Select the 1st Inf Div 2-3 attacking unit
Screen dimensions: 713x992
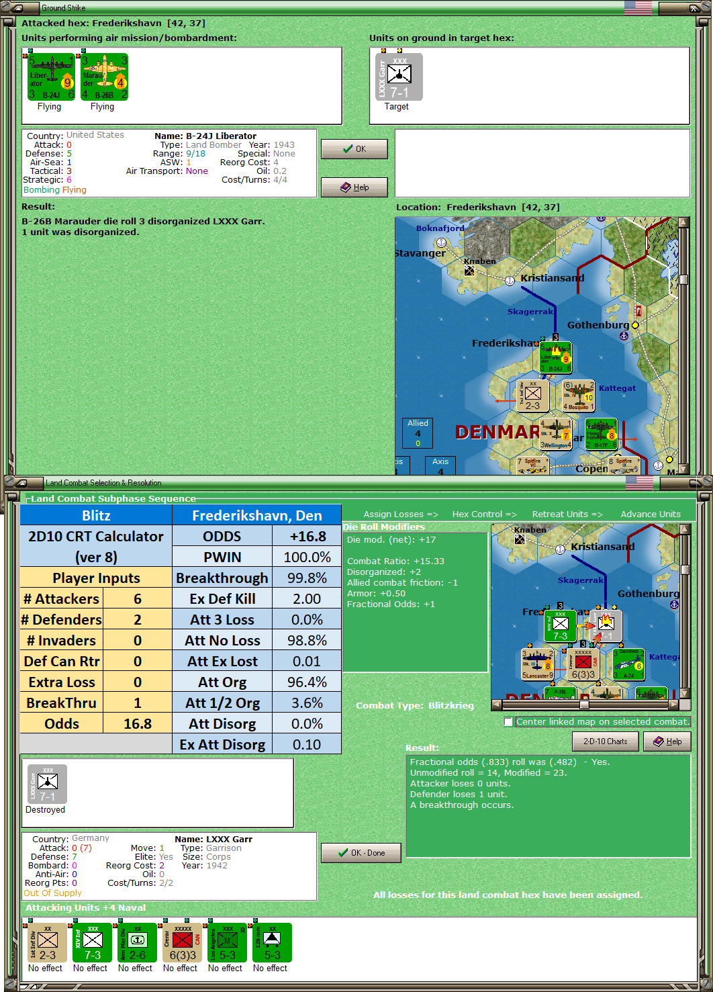46,942
